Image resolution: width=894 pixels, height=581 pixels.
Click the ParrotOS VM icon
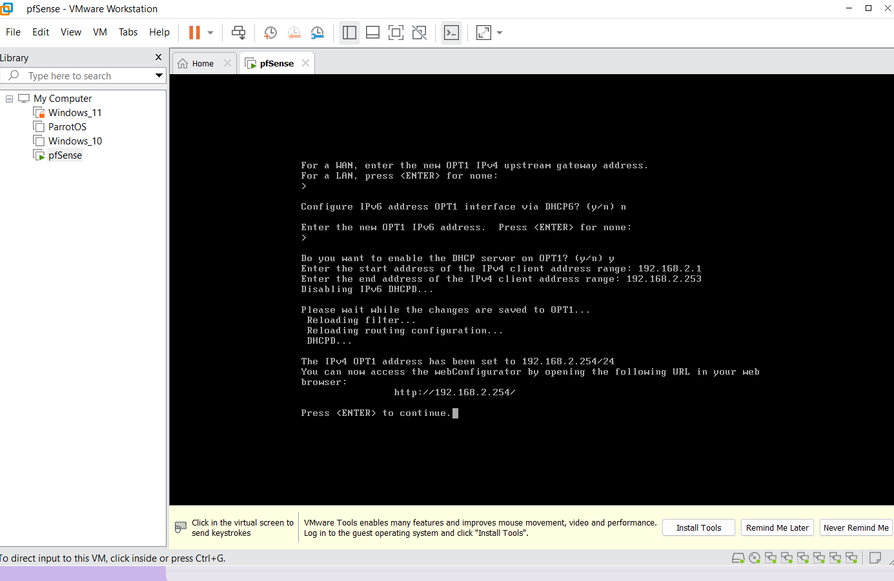39,126
